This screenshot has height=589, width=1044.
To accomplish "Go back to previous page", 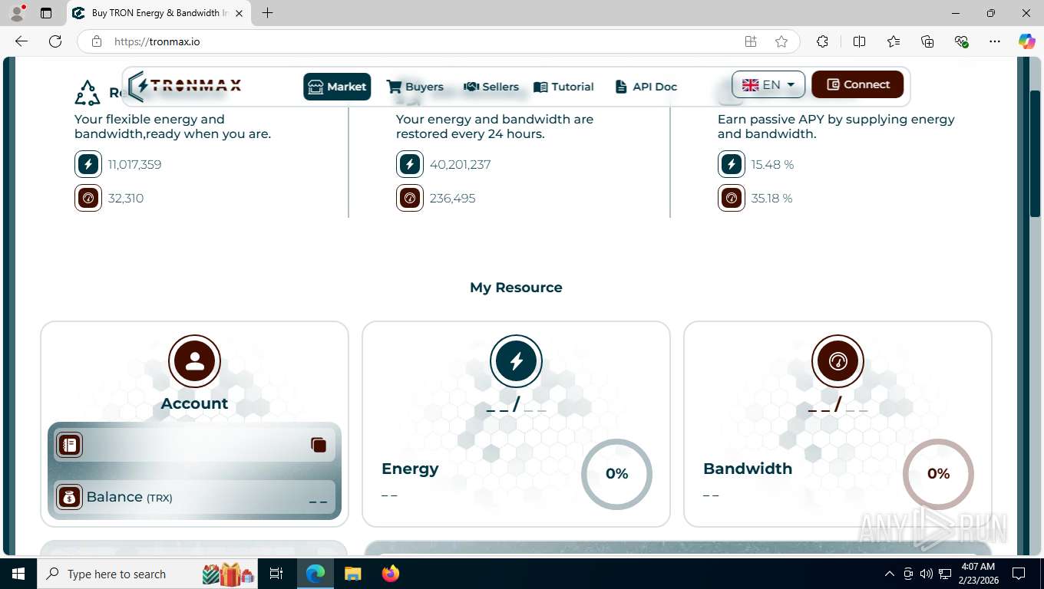I will [21, 41].
